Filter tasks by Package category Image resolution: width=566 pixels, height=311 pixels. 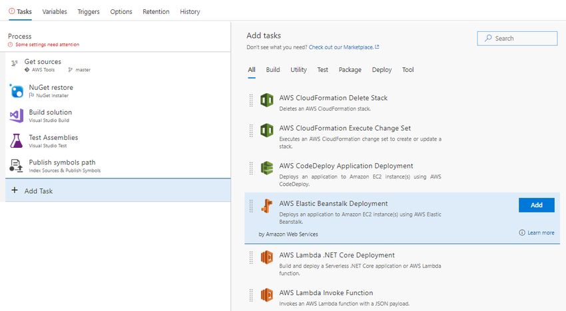point(350,70)
